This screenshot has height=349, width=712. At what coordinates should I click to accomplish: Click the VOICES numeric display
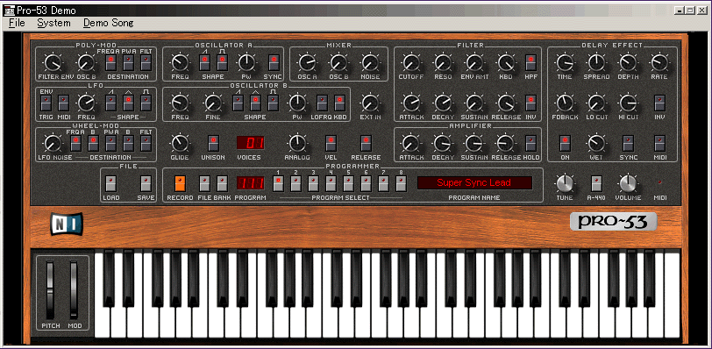250,143
